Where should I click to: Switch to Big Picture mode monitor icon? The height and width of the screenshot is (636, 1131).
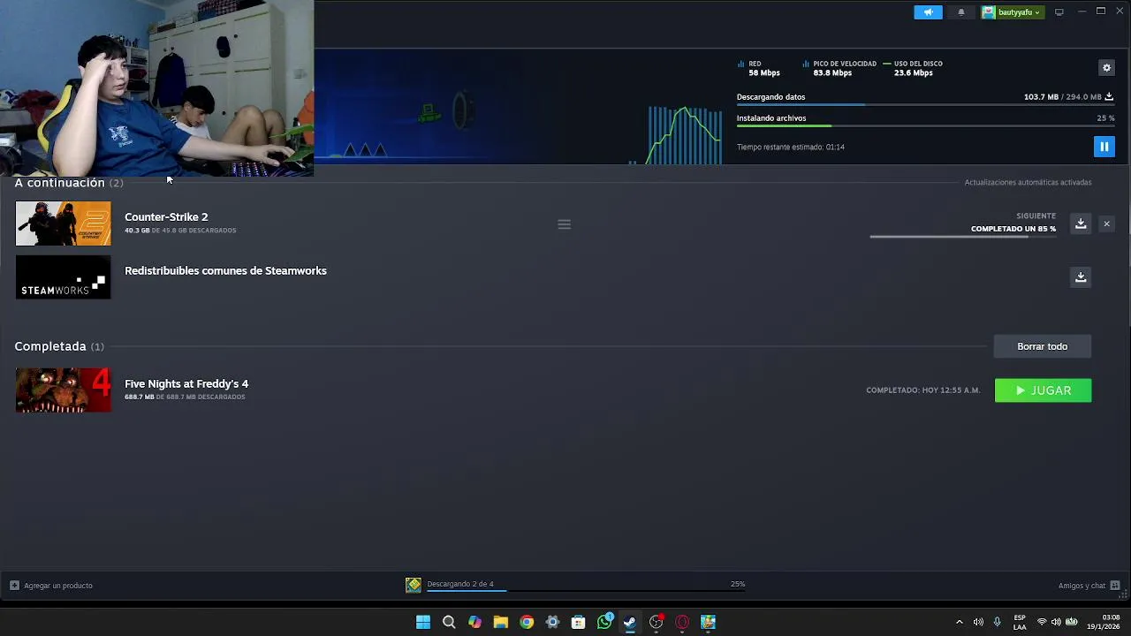[x=1059, y=12]
